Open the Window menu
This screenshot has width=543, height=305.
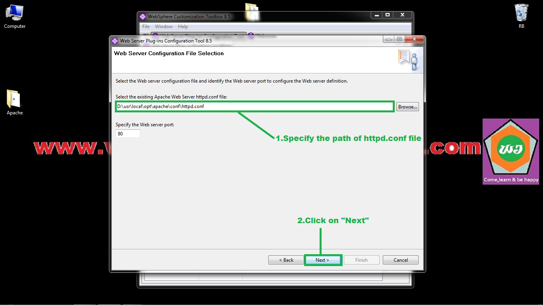tap(163, 27)
